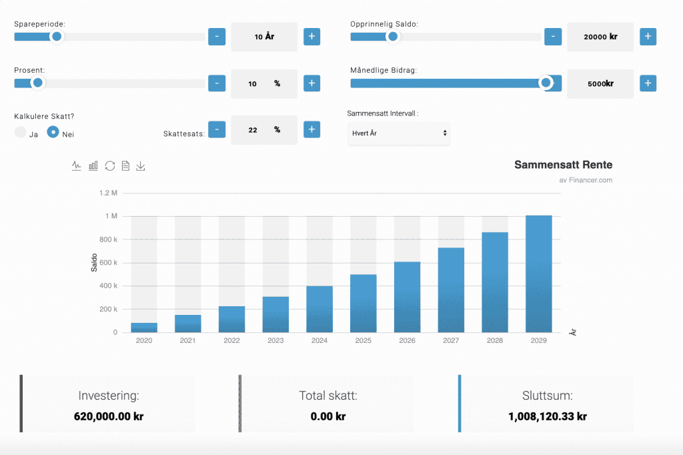The width and height of the screenshot is (683, 455).
Task: Click the Opprinnelig Saldo slider handle
Action: click(x=393, y=37)
